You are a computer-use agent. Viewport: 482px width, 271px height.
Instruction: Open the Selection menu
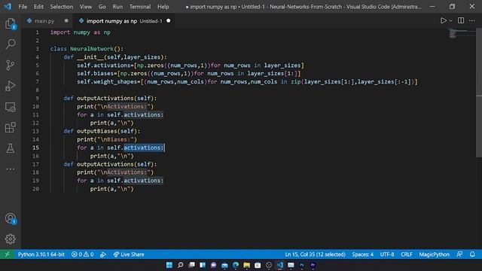point(62,7)
